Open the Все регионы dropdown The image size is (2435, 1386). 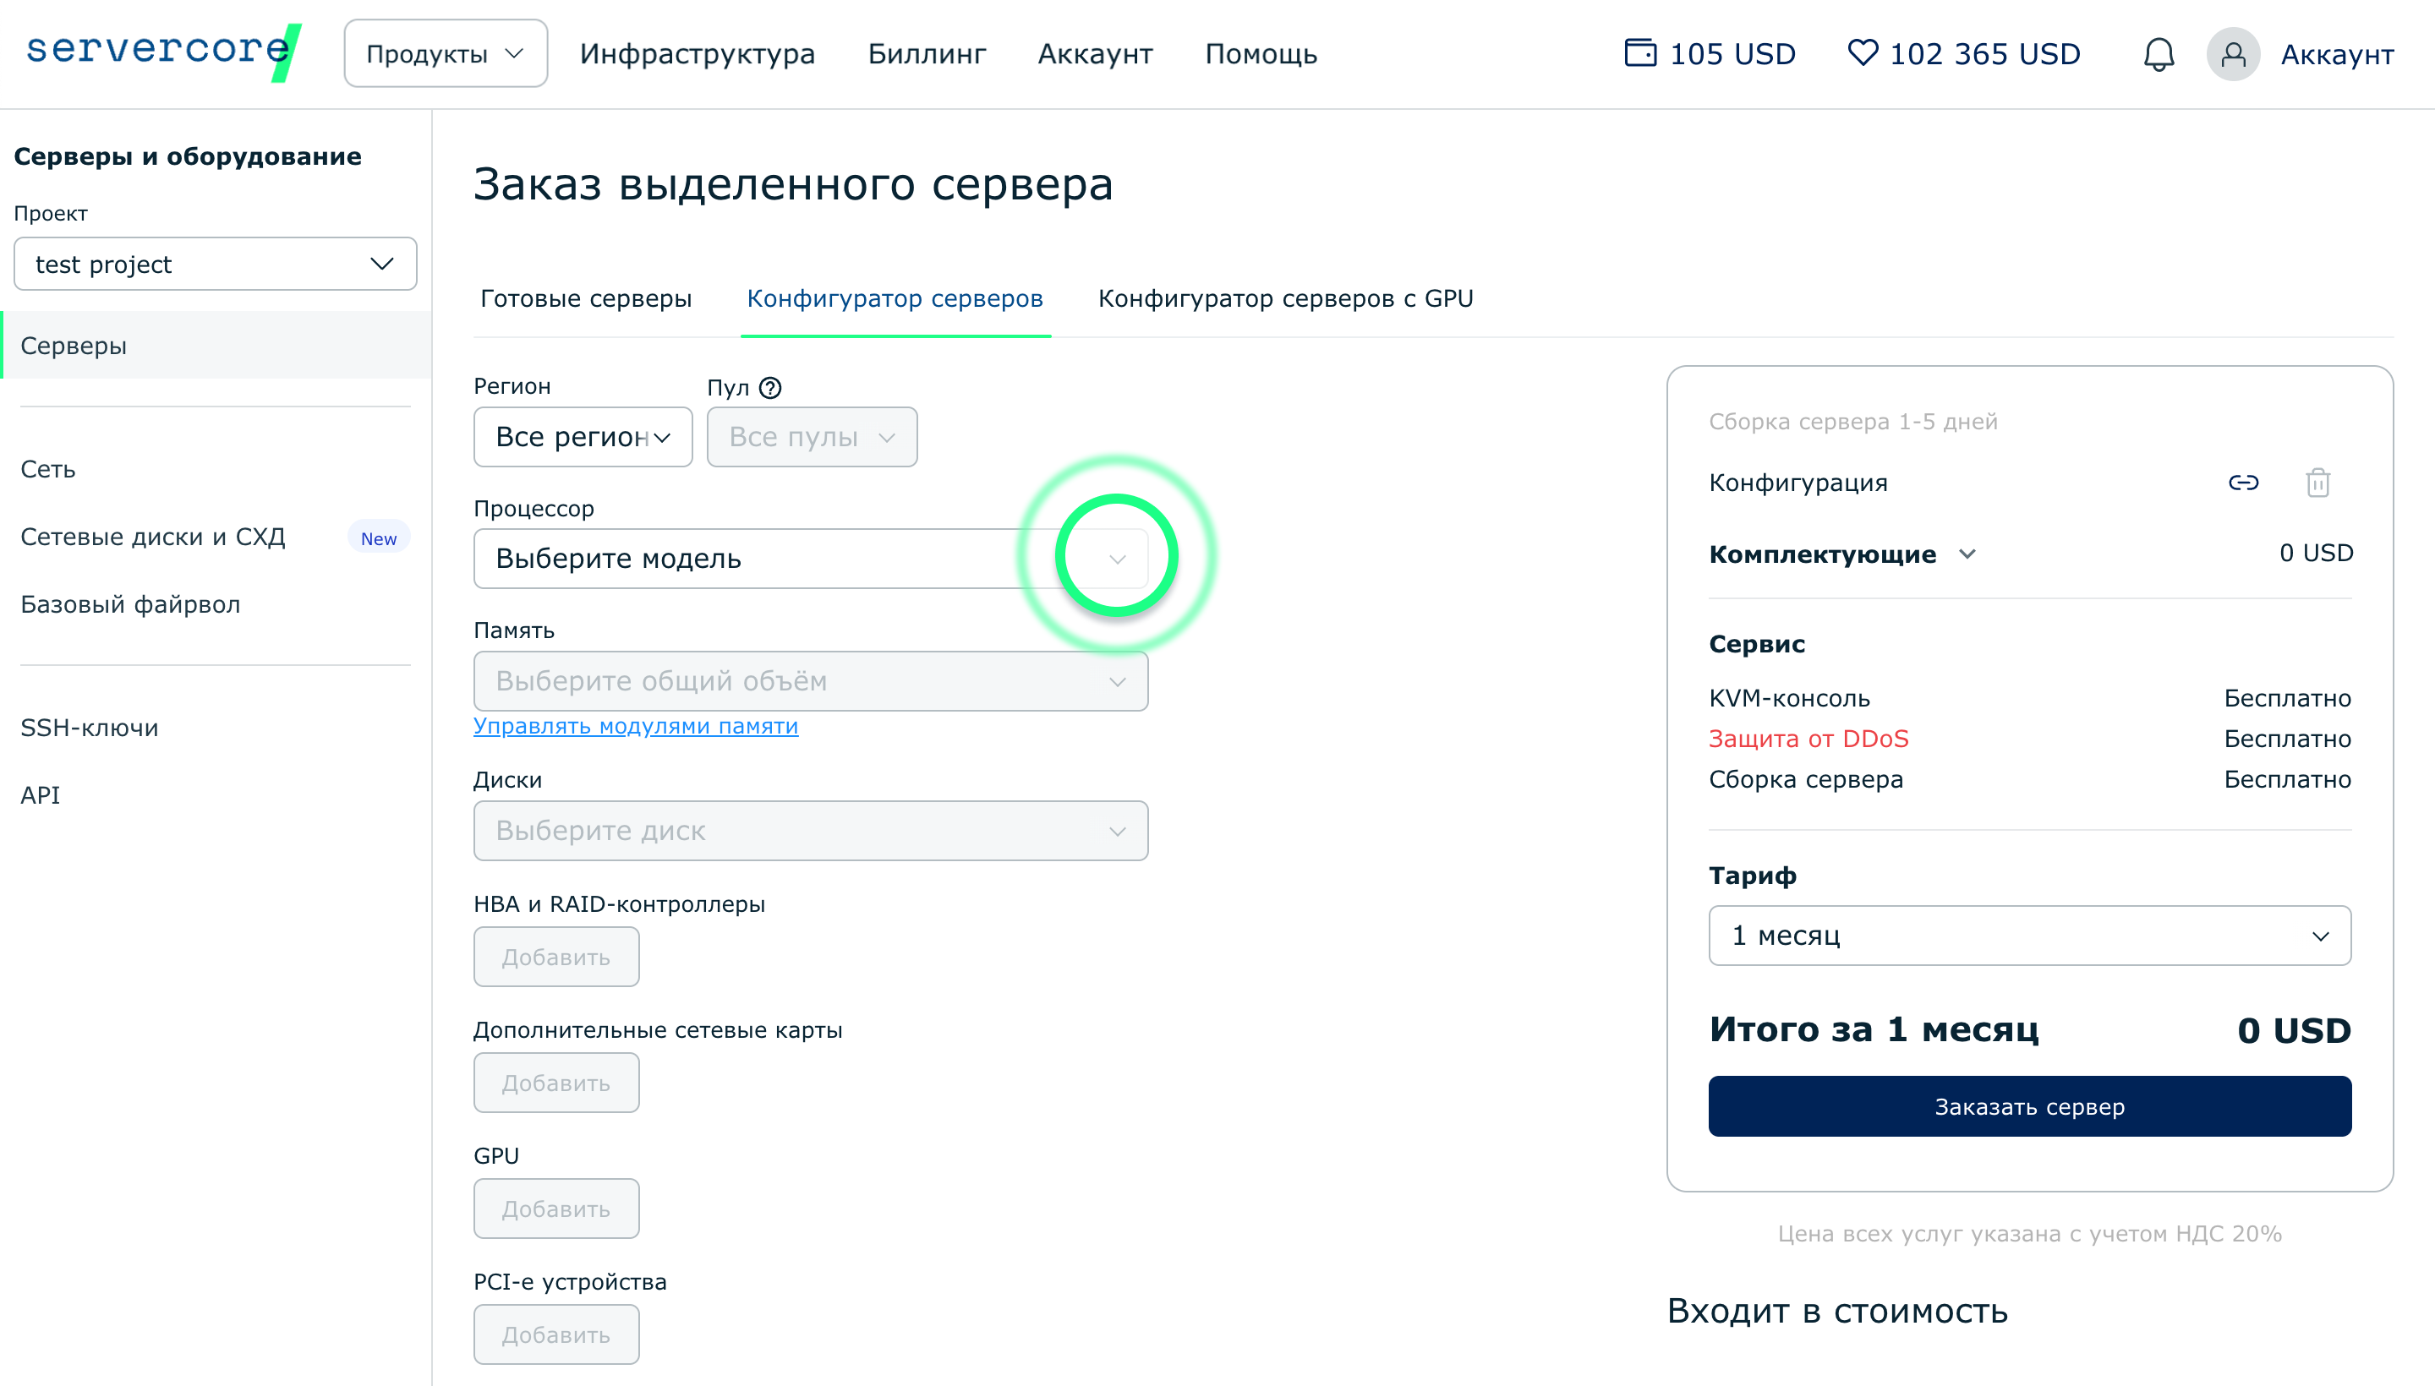point(582,437)
